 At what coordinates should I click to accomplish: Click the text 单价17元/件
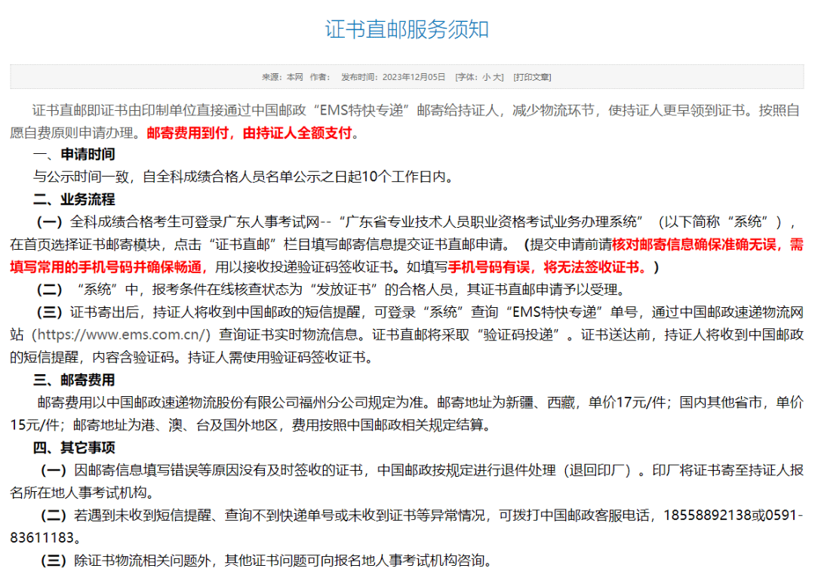click(627, 403)
